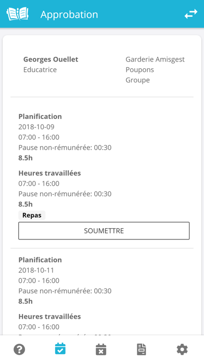Tap the 2018-10-09 planning date
This screenshot has height=363, width=204.
coord(36,127)
